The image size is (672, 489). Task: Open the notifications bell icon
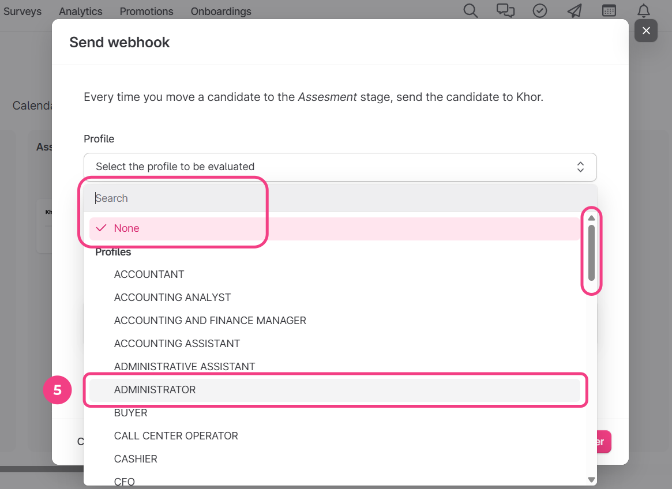[x=644, y=11]
